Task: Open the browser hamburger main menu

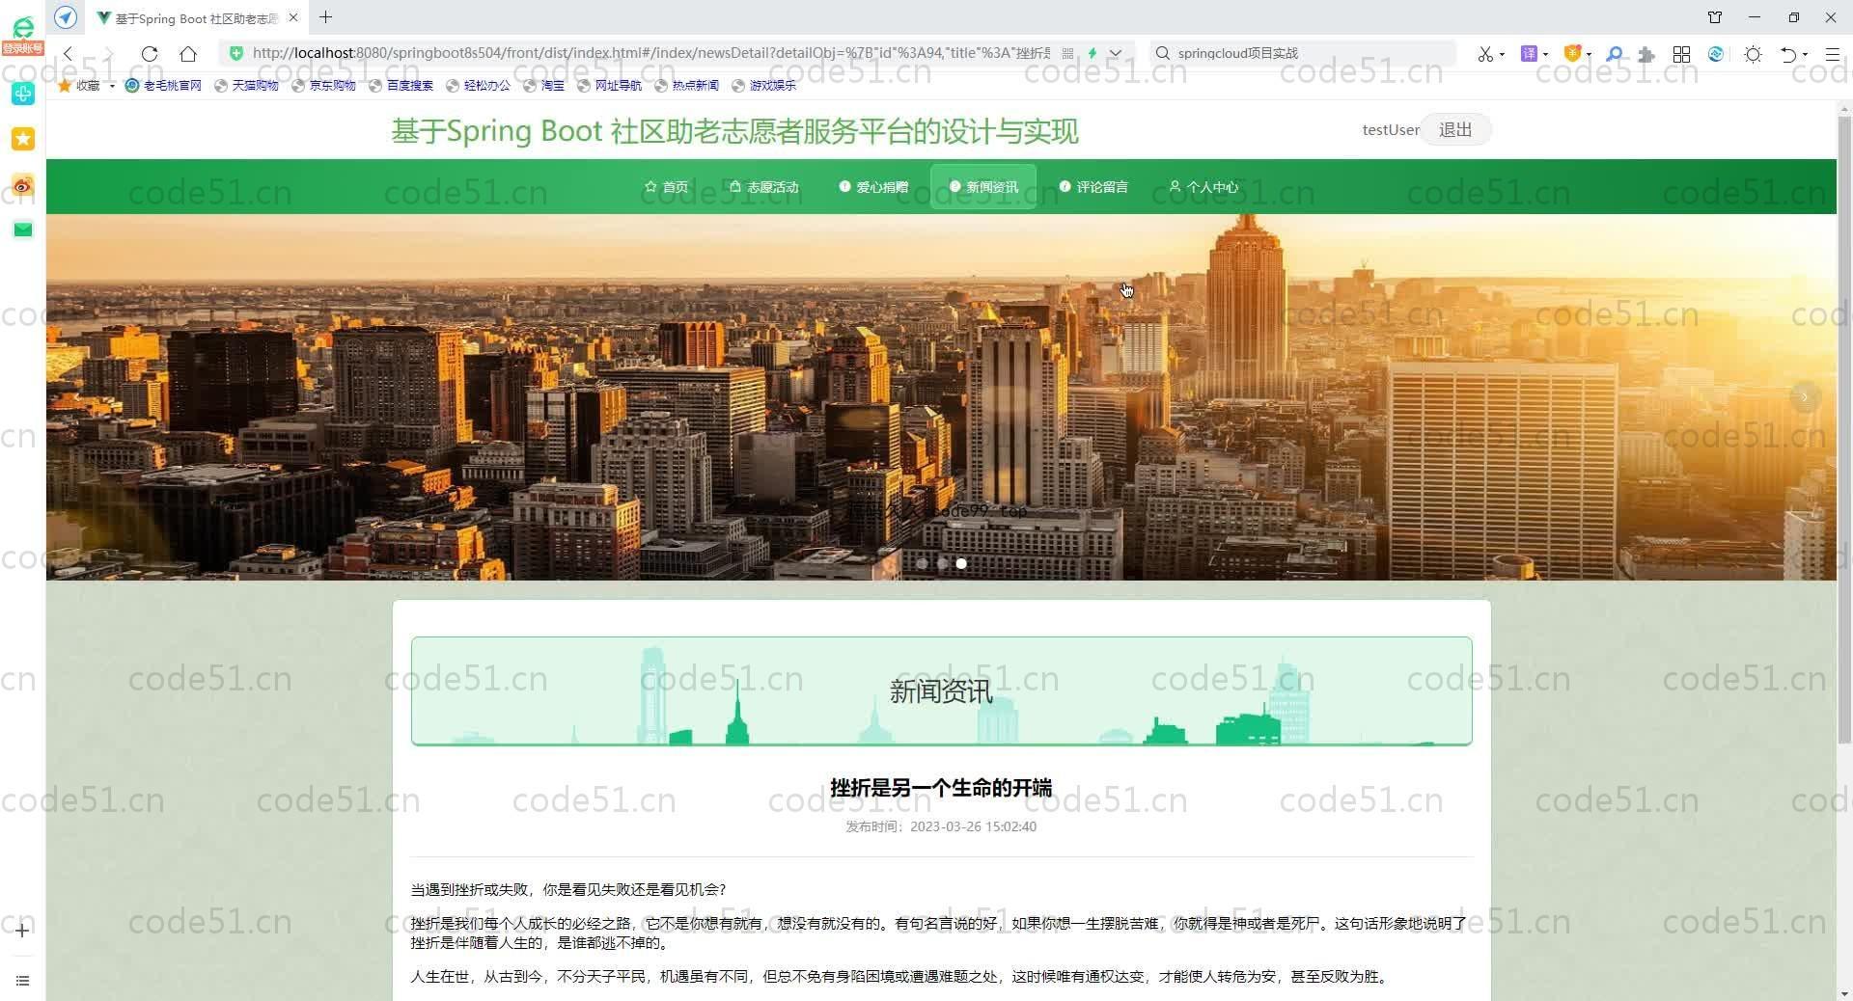Action: pos(1832,54)
